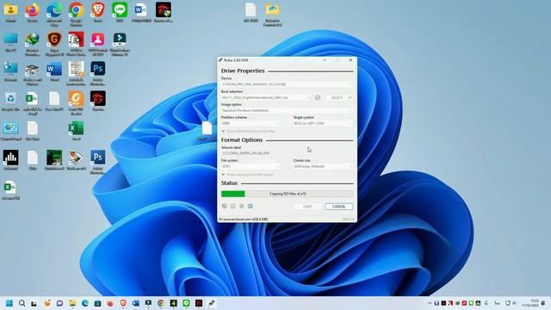Open the orange G Studio desktop icon
Screen dimensions: 551x310
click(76, 103)
